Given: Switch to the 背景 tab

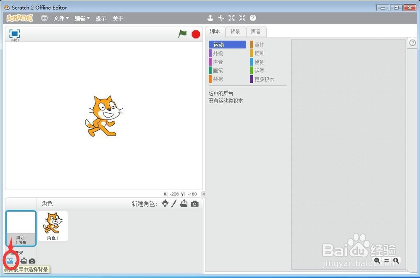Looking at the screenshot, I should [x=235, y=31].
